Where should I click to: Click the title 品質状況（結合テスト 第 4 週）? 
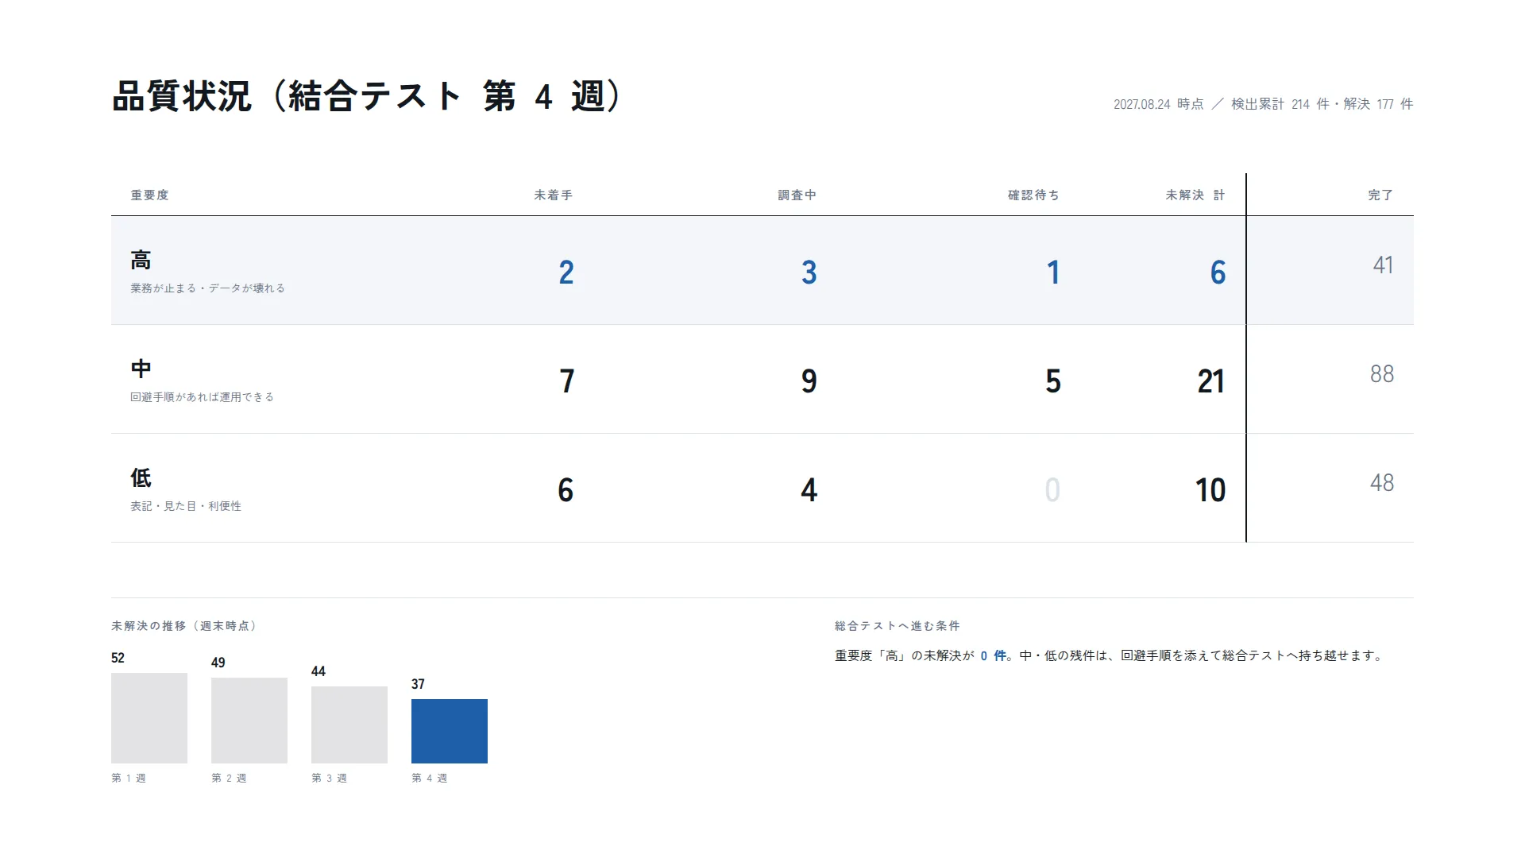click(366, 96)
